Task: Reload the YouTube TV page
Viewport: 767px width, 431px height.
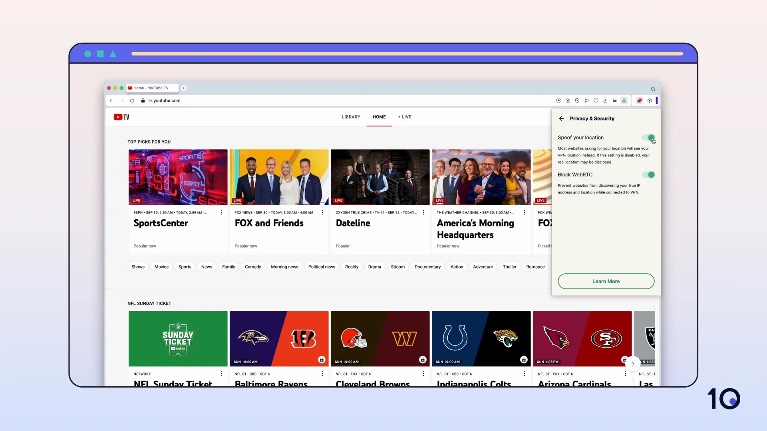Action: (x=132, y=101)
